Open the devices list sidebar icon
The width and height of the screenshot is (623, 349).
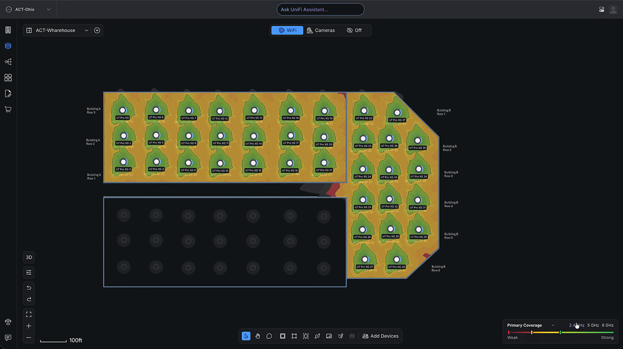pos(8,30)
